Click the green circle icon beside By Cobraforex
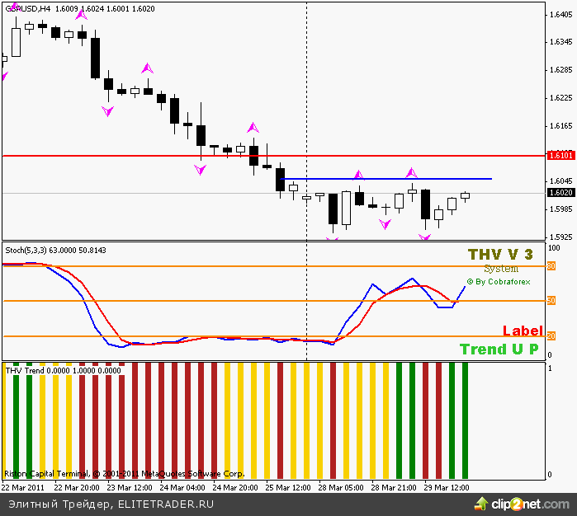 pos(470,282)
